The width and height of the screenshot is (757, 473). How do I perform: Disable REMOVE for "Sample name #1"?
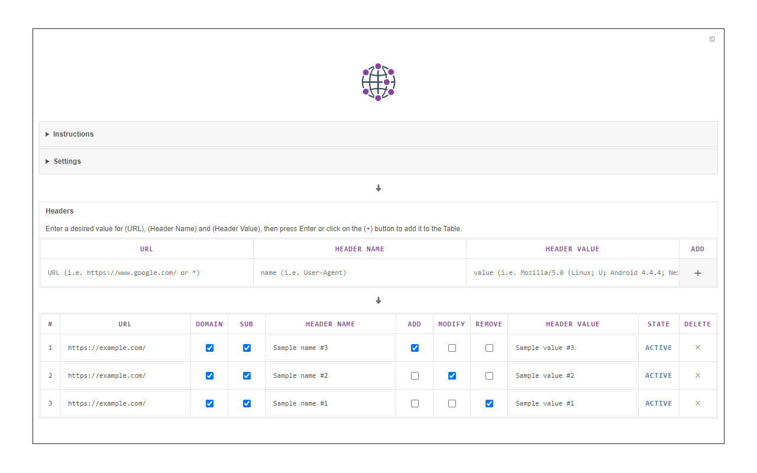point(489,403)
